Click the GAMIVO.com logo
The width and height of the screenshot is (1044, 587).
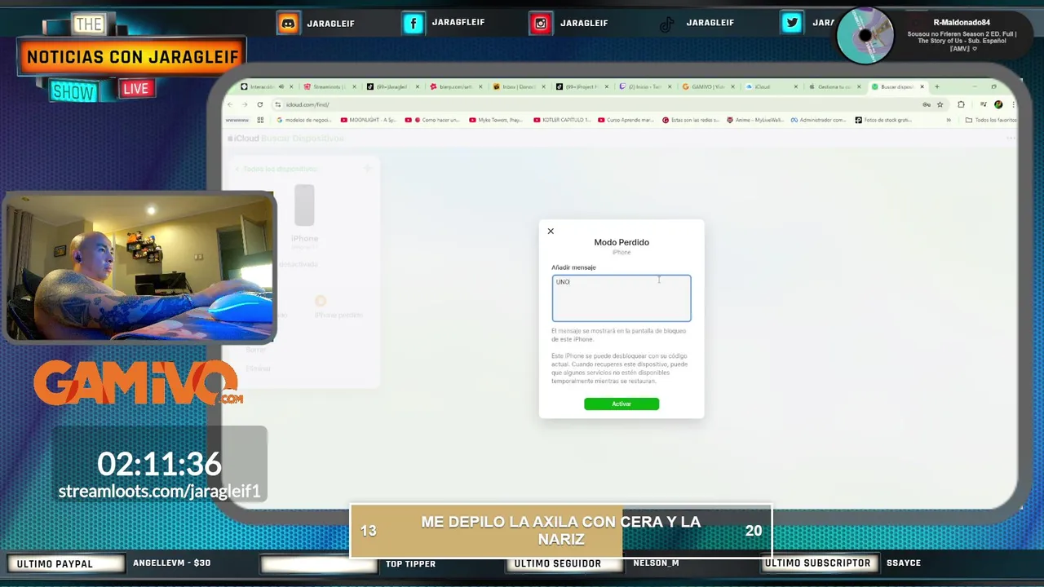point(137,382)
